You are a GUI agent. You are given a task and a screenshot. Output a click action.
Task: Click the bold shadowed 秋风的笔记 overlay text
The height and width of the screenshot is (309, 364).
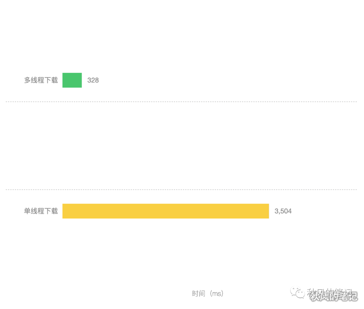point(334,297)
